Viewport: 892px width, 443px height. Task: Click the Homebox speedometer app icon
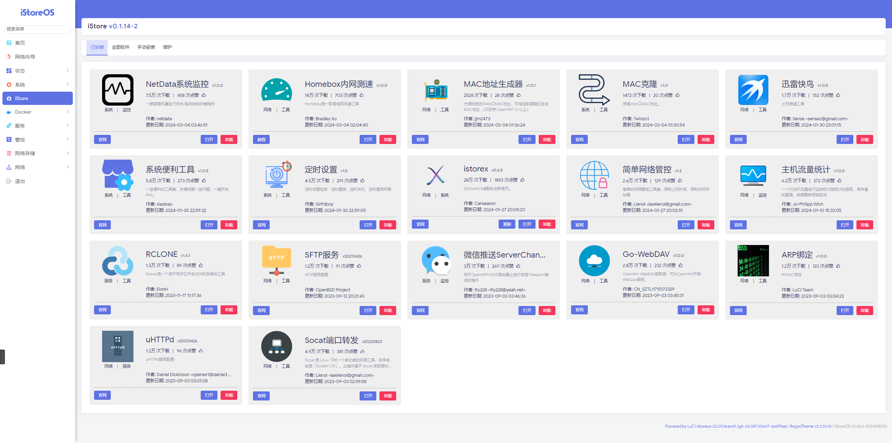[x=276, y=90]
